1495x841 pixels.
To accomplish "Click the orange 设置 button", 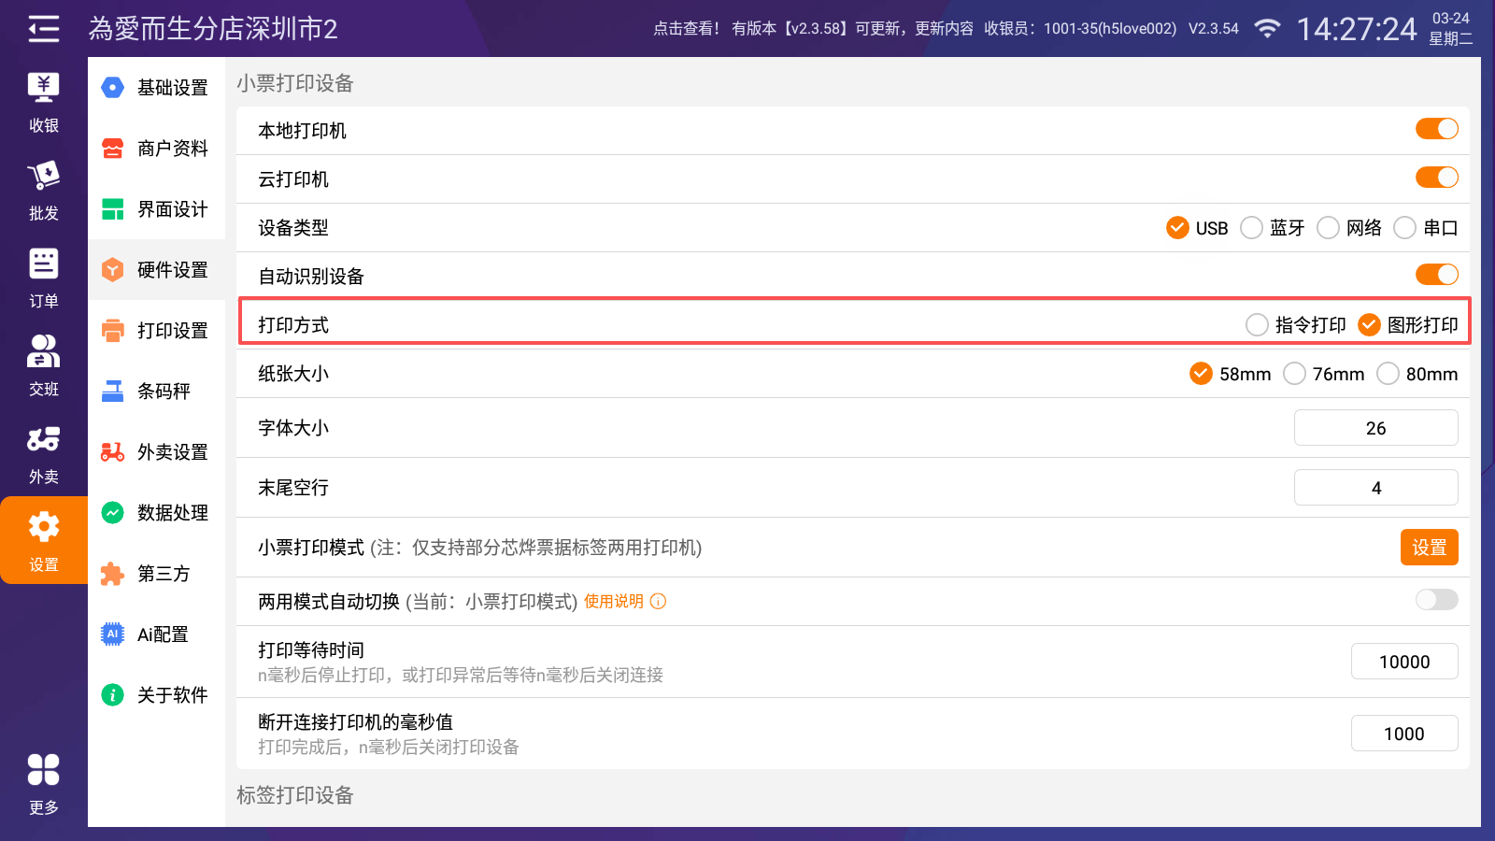I will pos(1429,548).
